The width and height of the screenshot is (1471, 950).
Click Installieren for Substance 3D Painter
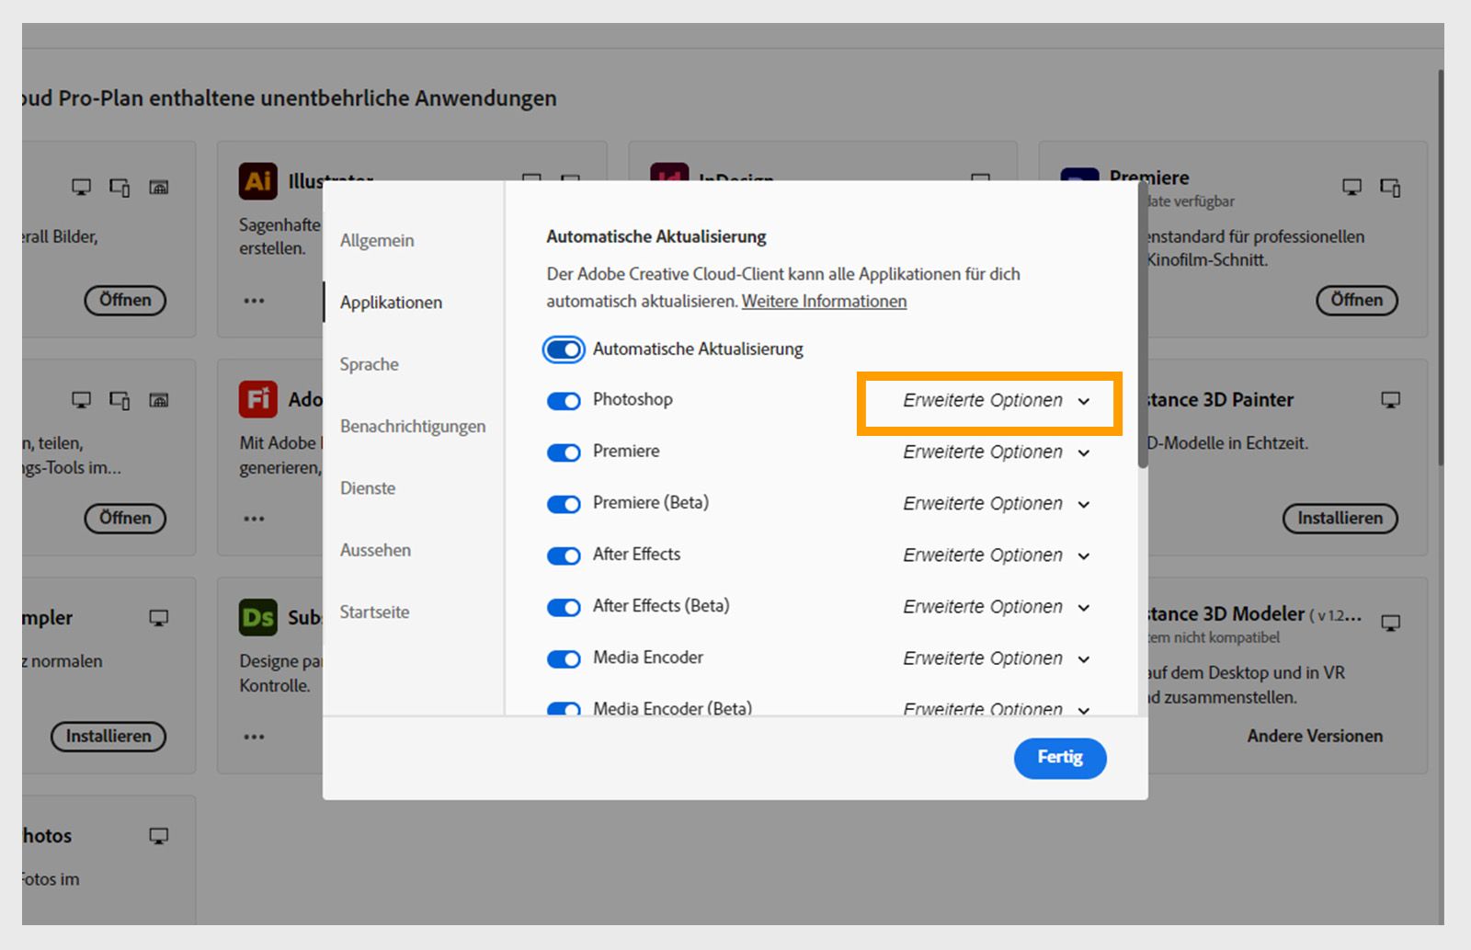[x=1340, y=519]
